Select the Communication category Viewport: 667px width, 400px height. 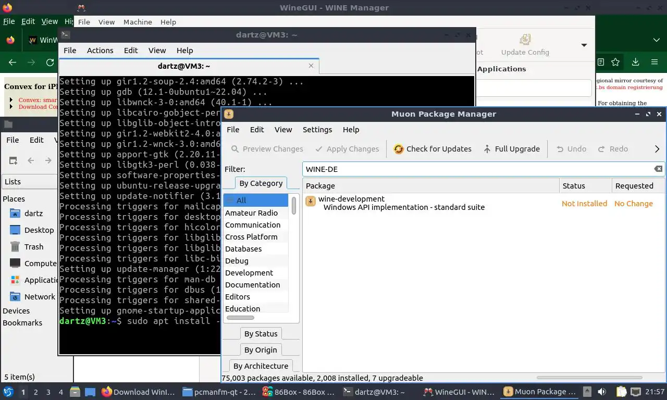tap(255, 225)
